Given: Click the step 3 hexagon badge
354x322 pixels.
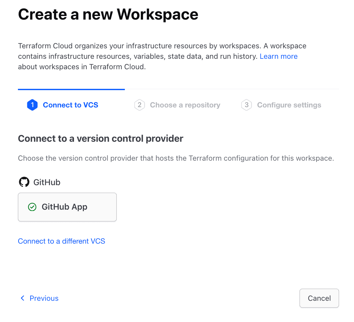Looking at the screenshot, I should pyautogui.click(x=246, y=105).
